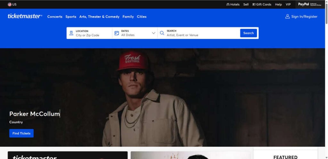Expand the All Dates dropdown
The height and width of the screenshot is (159, 328).
tap(135, 33)
